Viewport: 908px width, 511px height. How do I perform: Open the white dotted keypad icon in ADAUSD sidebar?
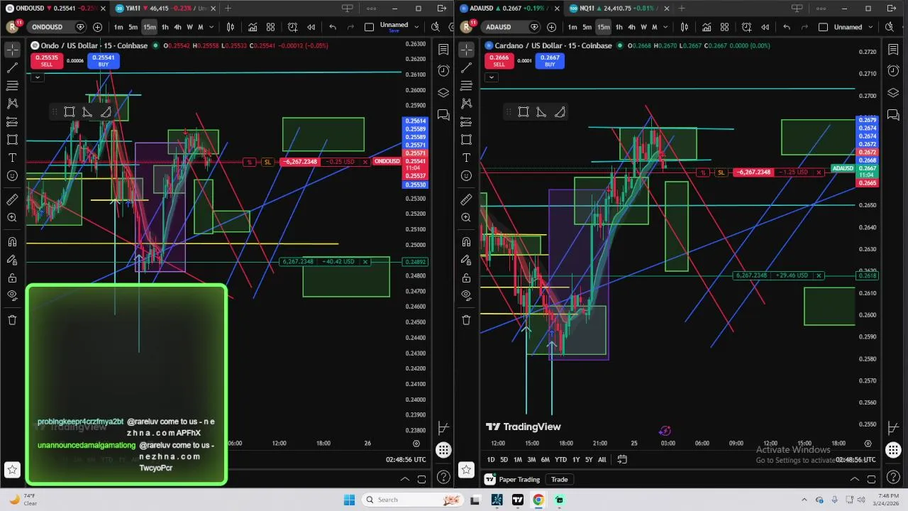tap(893, 450)
